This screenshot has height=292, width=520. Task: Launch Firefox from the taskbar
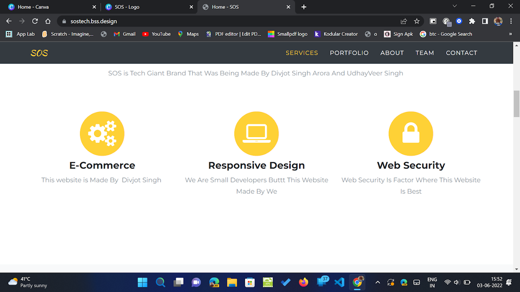304,282
